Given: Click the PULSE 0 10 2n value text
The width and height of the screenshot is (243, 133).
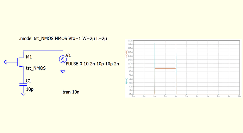Looking at the screenshot, I should pyautogui.click(x=92, y=64).
